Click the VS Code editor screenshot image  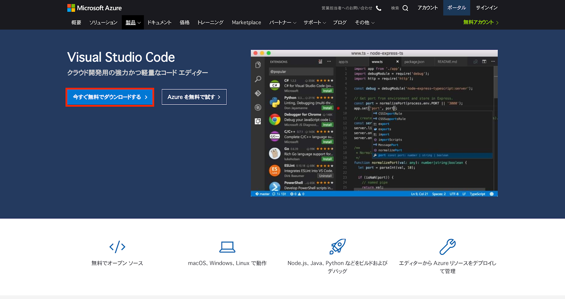(374, 123)
